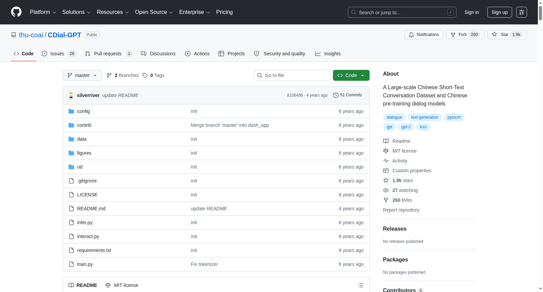Switch to the Discussions tab
The image size is (543, 292).
pos(158,54)
